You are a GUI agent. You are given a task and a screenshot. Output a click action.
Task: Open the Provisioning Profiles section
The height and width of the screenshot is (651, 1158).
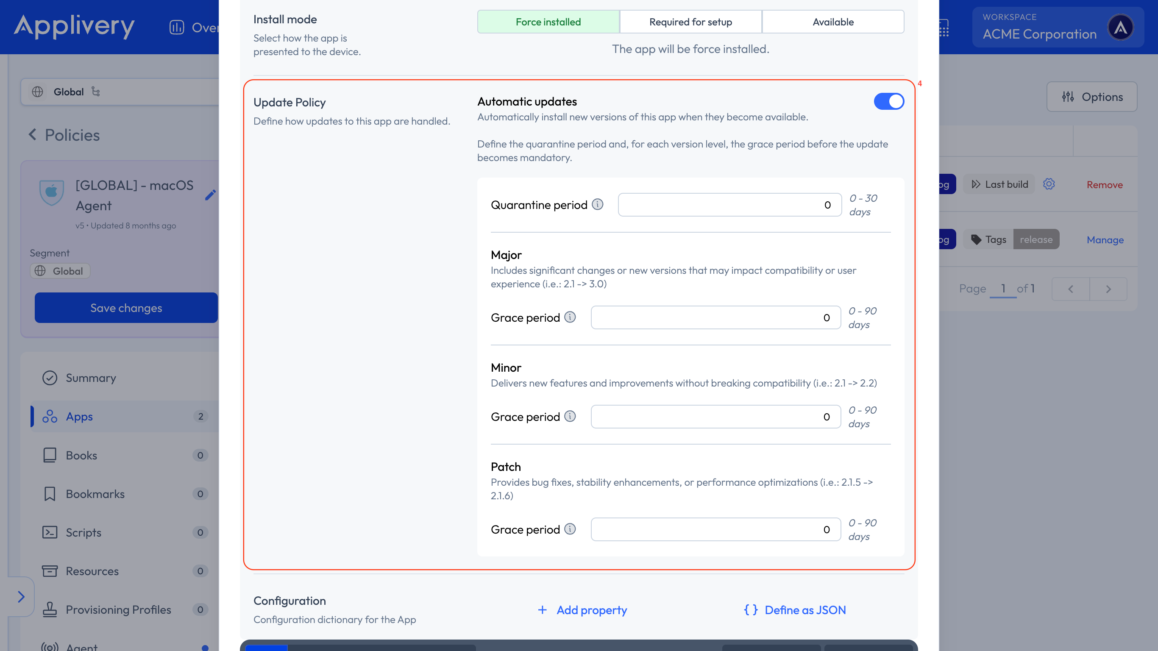click(125, 610)
